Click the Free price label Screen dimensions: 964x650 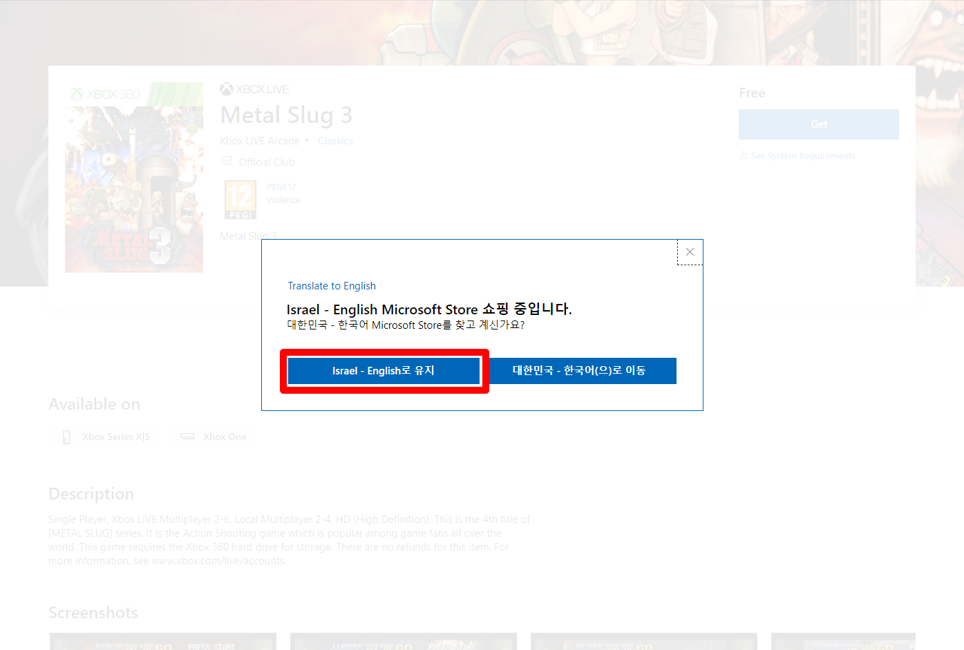752,93
